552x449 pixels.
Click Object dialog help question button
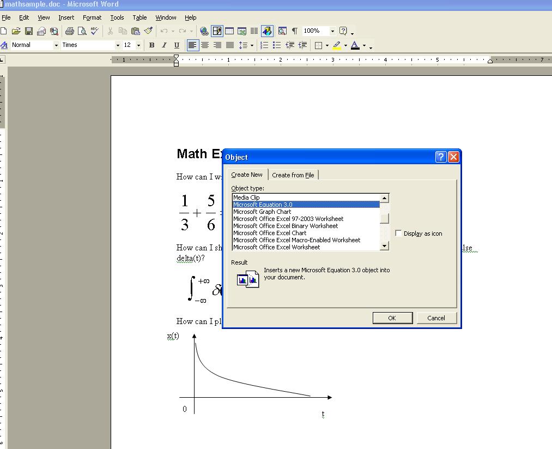440,157
